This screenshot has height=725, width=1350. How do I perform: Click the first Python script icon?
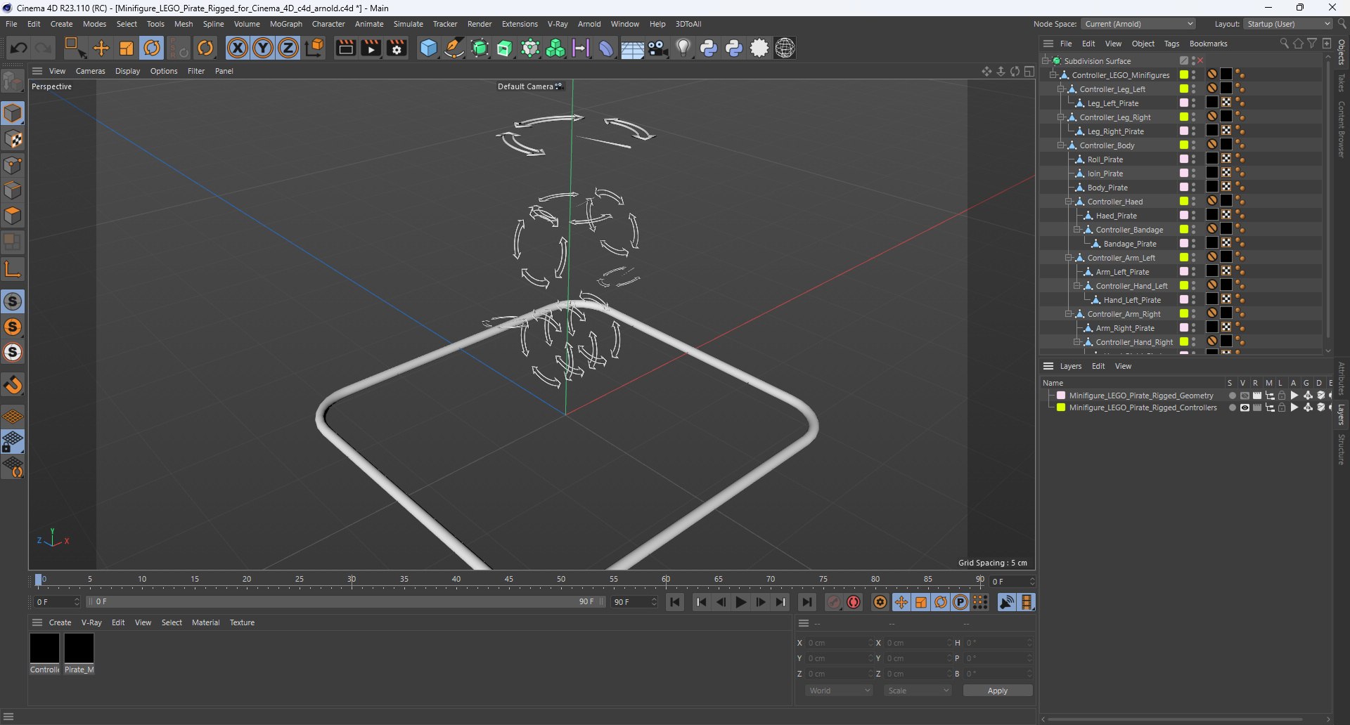[709, 48]
